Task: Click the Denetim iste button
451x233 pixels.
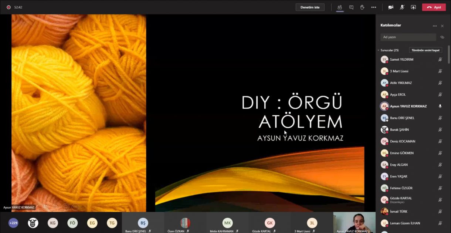Action: [310, 7]
